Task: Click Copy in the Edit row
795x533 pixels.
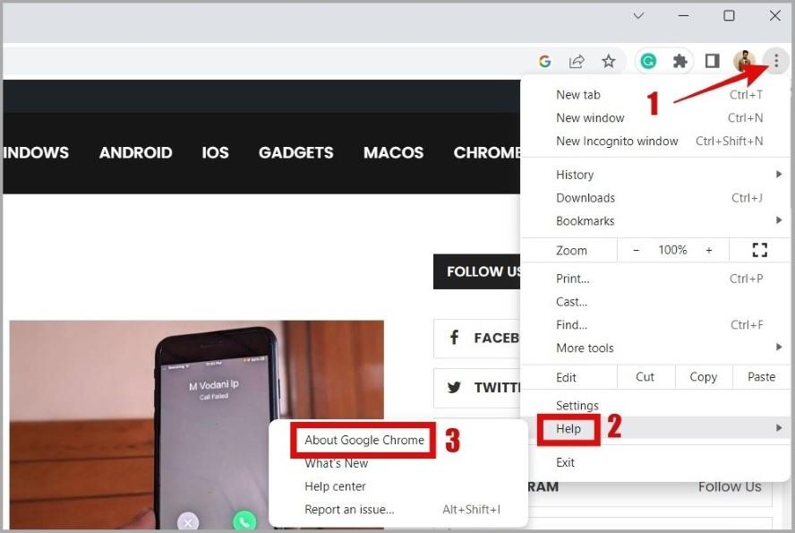Action: pos(703,377)
